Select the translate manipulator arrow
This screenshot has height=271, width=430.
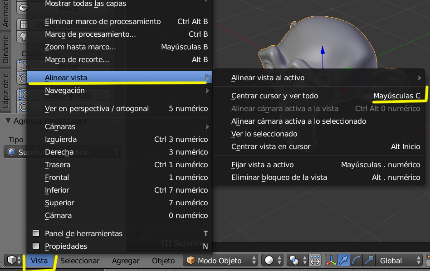click(x=344, y=260)
